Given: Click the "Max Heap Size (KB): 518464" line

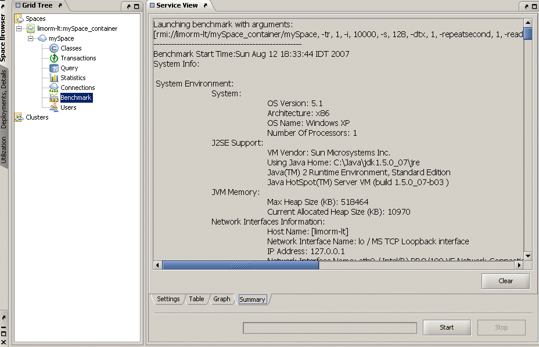Looking at the screenshot, I should tap(318, 202).
